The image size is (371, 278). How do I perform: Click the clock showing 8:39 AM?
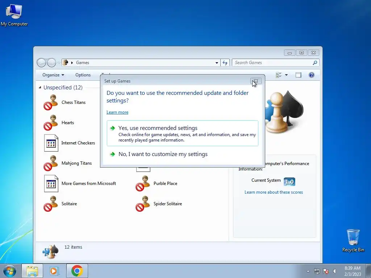coord(353,271)
